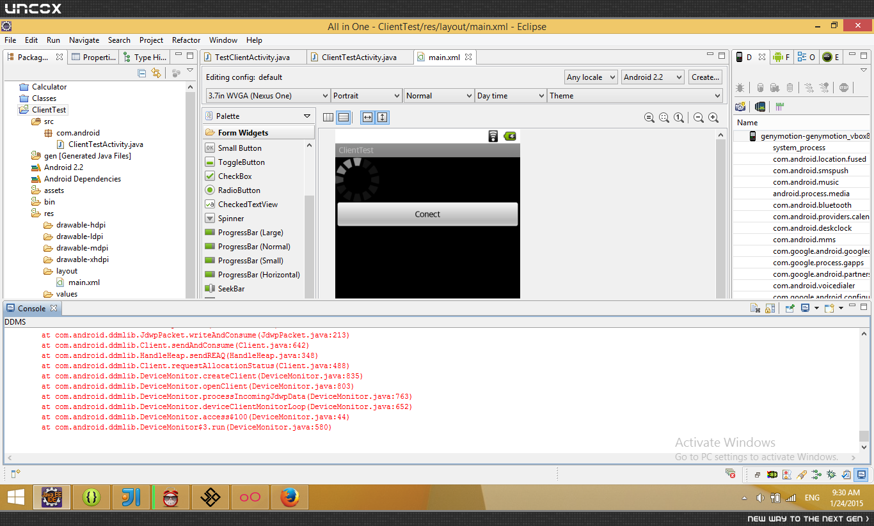Open the device dropdown 3.7in WVGA (Nexus One)
The image size is (874, 526).
[x=268, y=96]
